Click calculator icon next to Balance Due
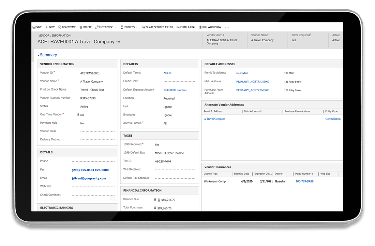375x246 pixels. point(159,200)
